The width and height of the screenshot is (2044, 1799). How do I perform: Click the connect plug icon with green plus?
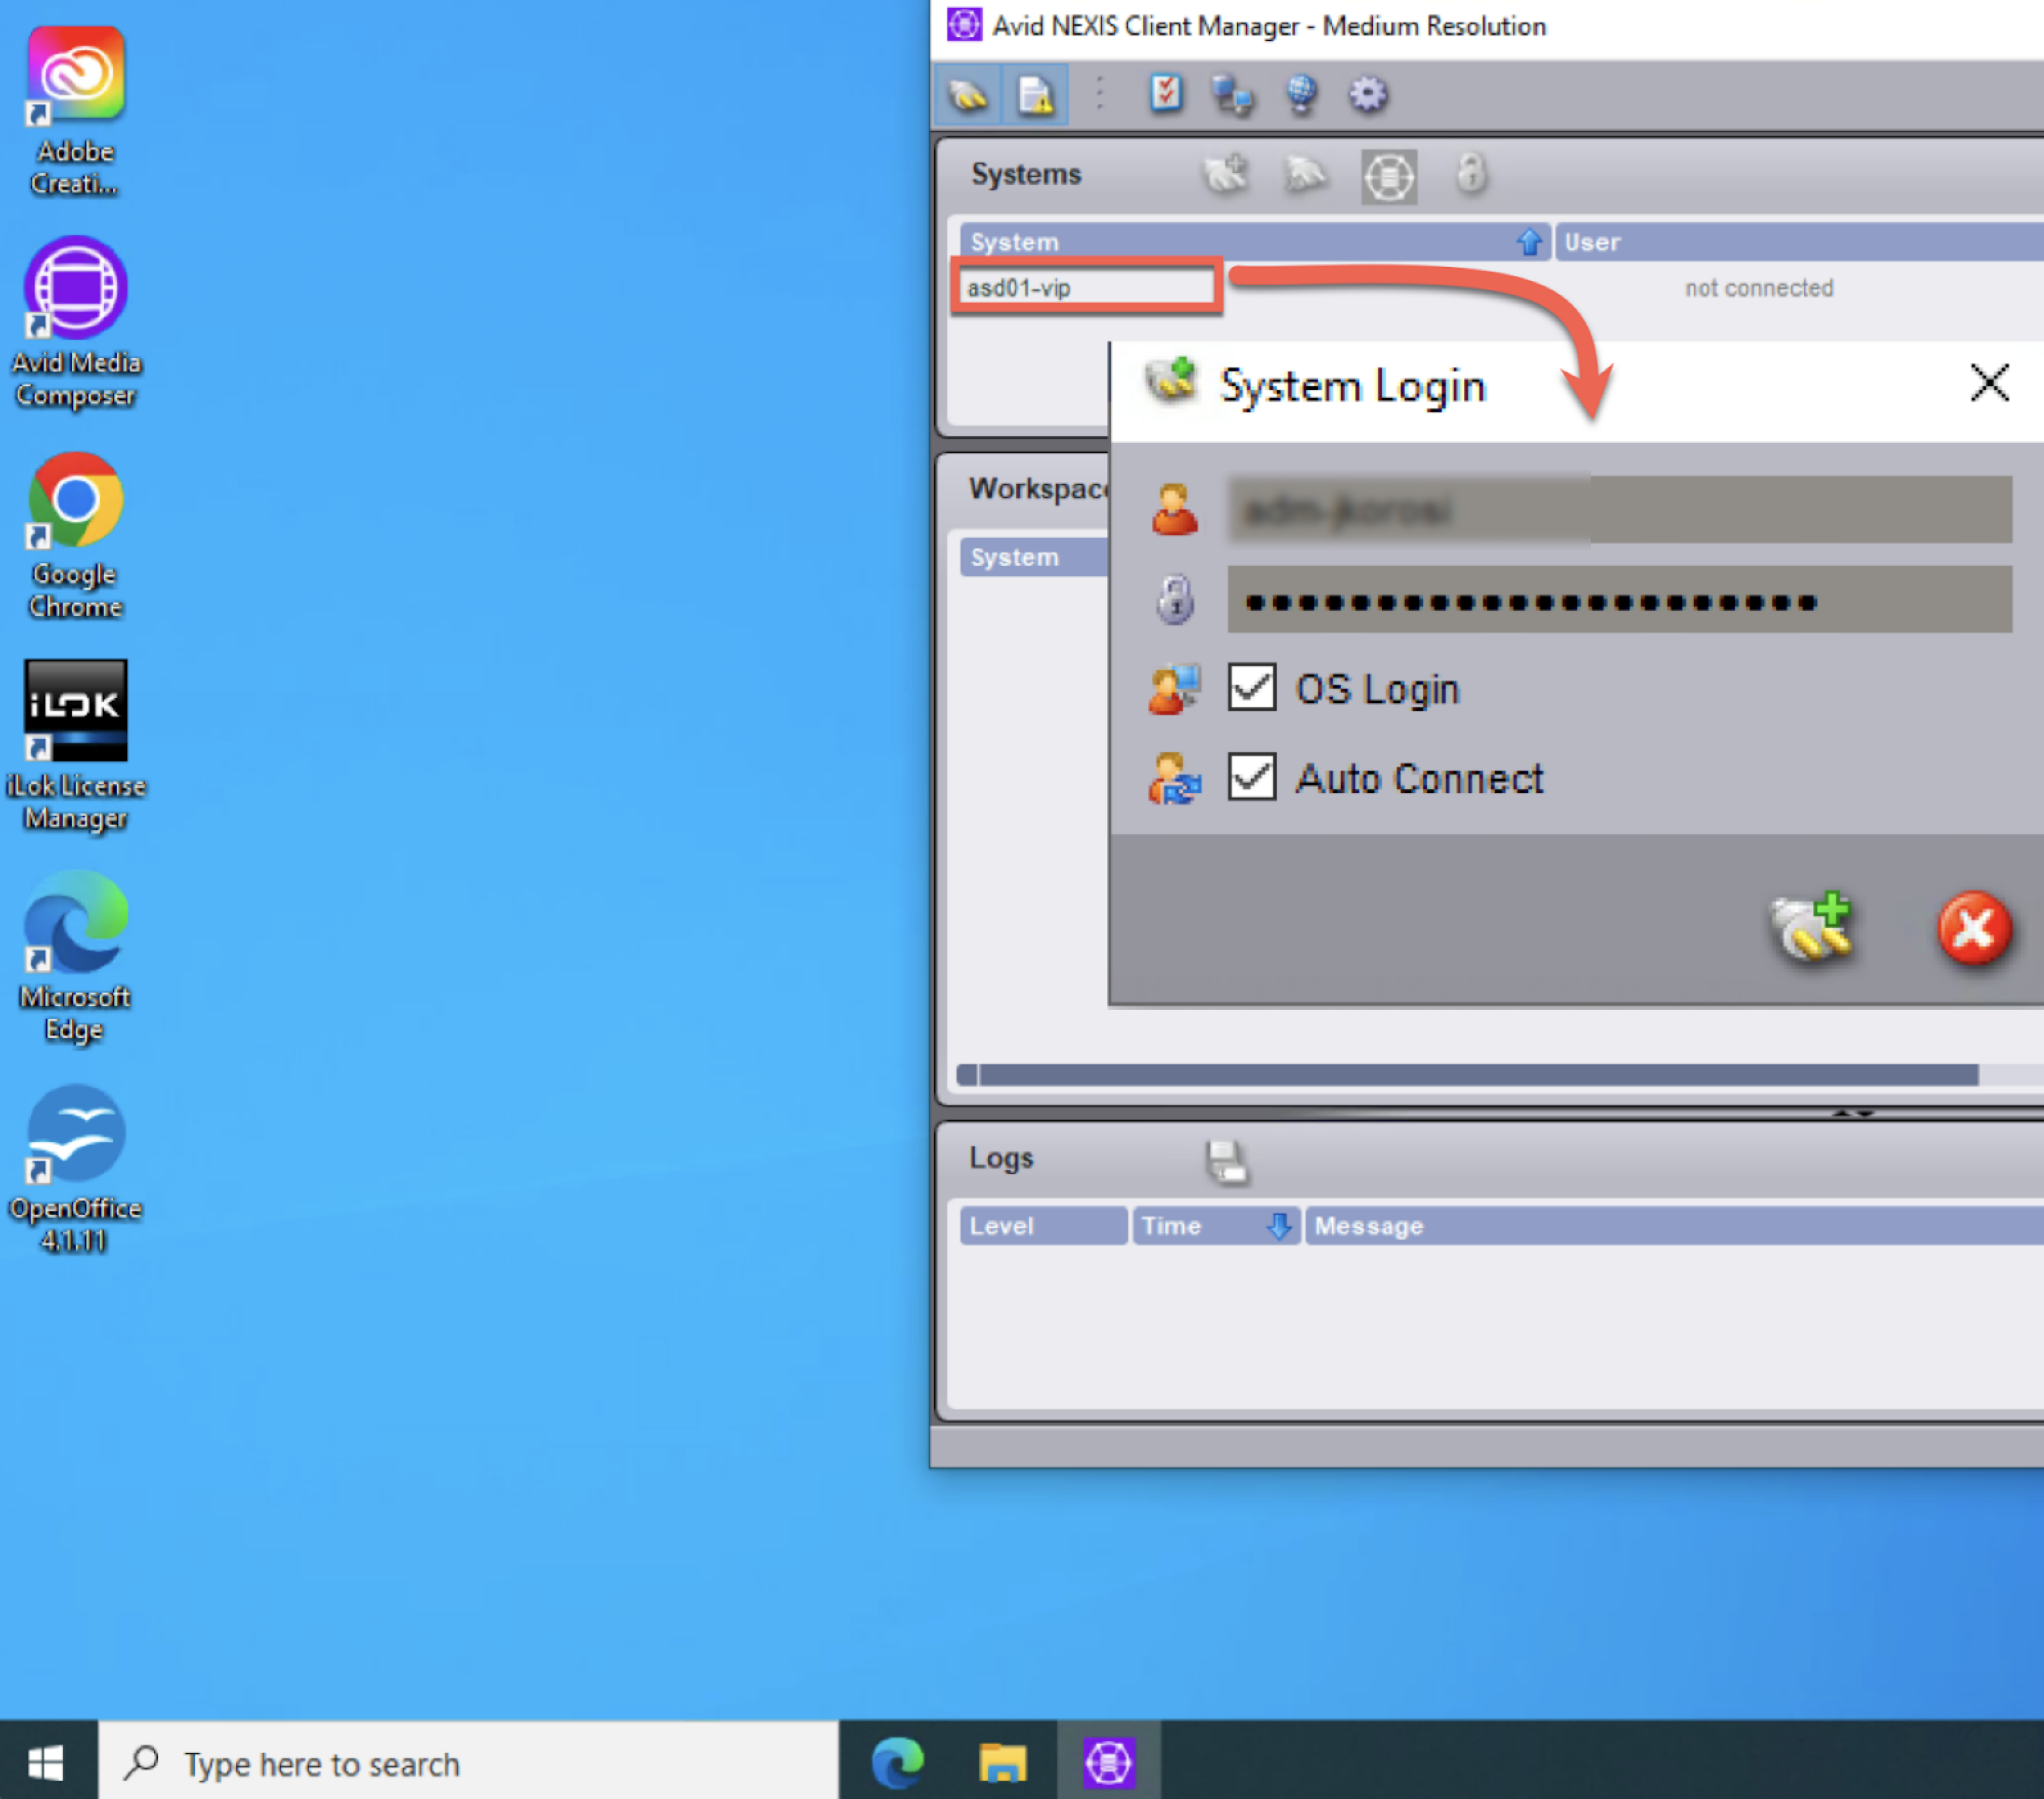1811,927
